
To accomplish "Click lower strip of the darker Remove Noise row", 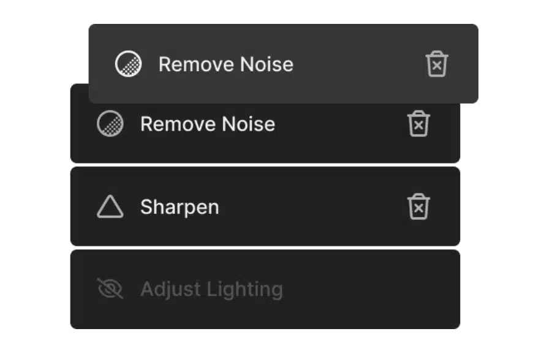I will coord(265,153).
